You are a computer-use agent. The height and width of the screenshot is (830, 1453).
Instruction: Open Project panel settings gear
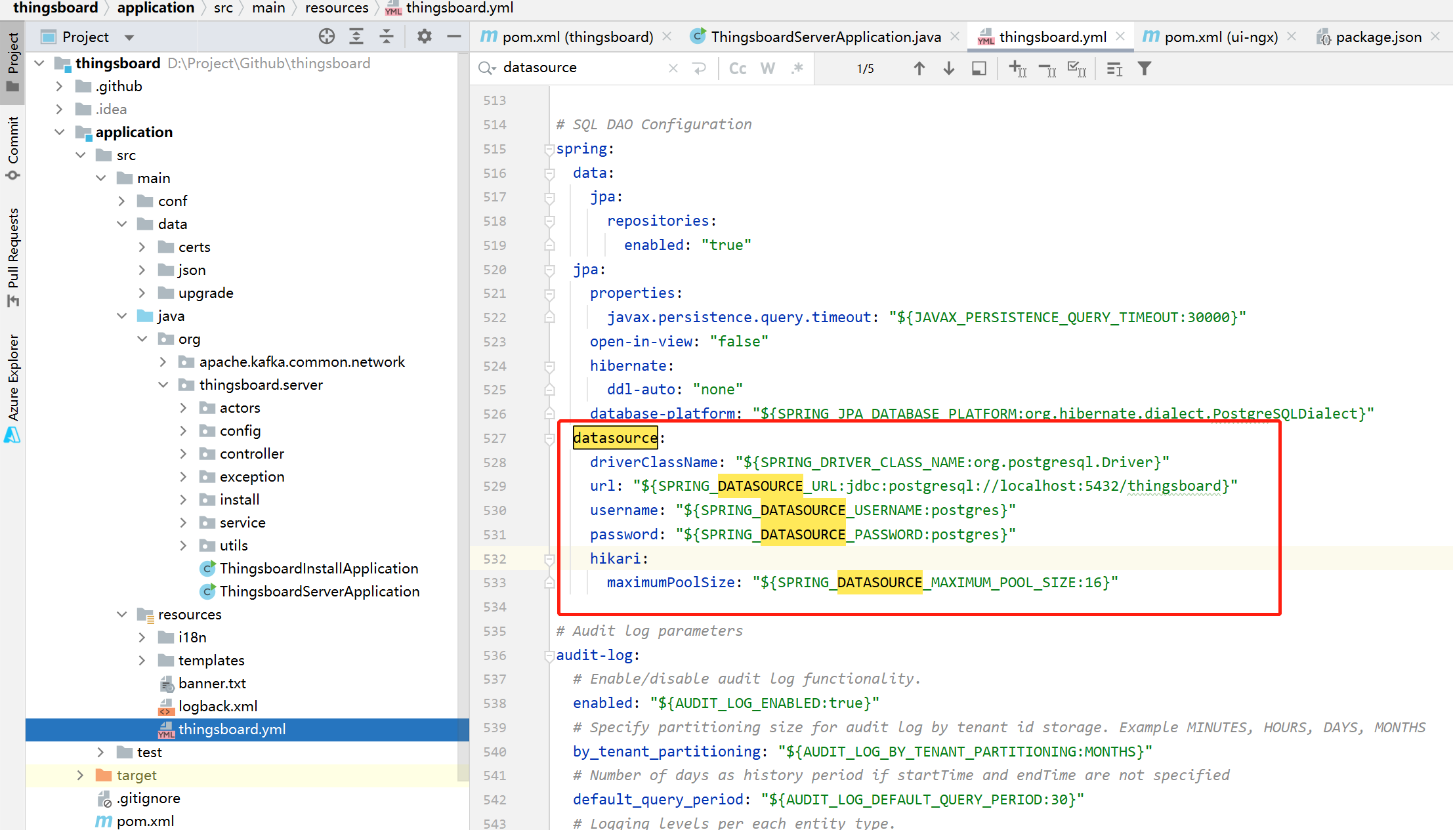coord(425,37)
